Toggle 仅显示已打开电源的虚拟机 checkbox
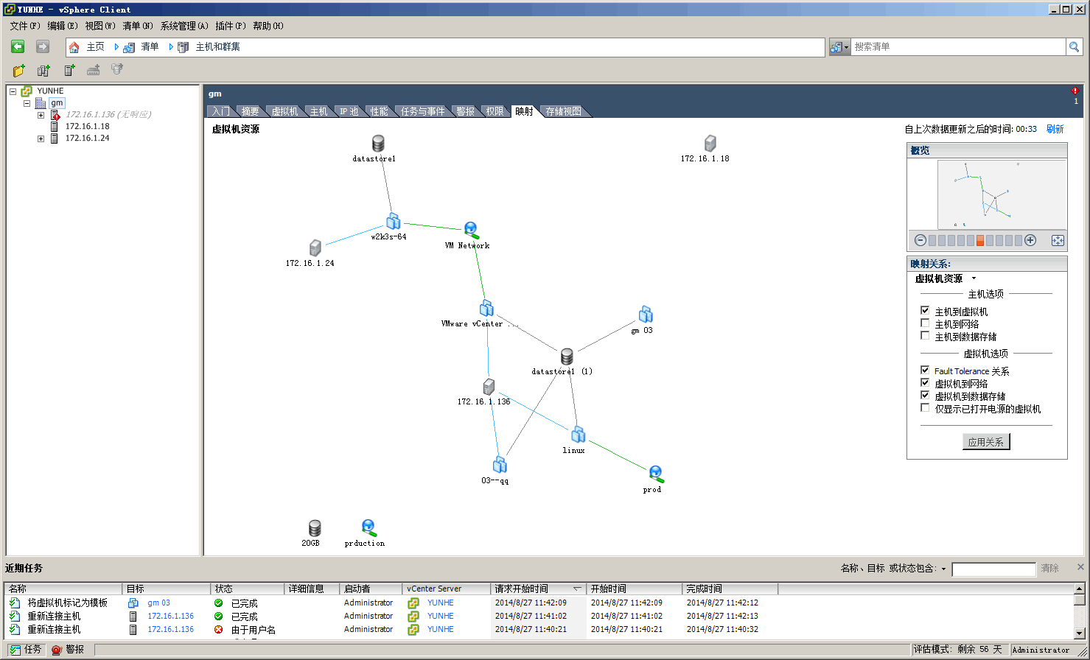1090x660 pixels. 925,408
